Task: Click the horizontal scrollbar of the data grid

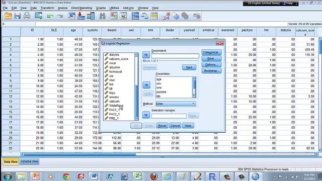Action: tap(170, 154)
